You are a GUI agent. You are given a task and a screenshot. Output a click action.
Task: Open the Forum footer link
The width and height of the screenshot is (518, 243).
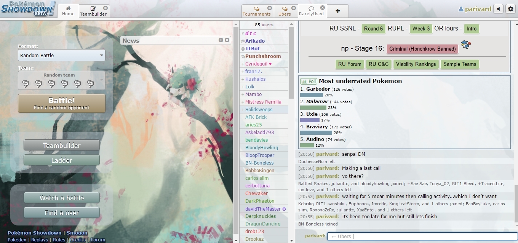[98, 240]
